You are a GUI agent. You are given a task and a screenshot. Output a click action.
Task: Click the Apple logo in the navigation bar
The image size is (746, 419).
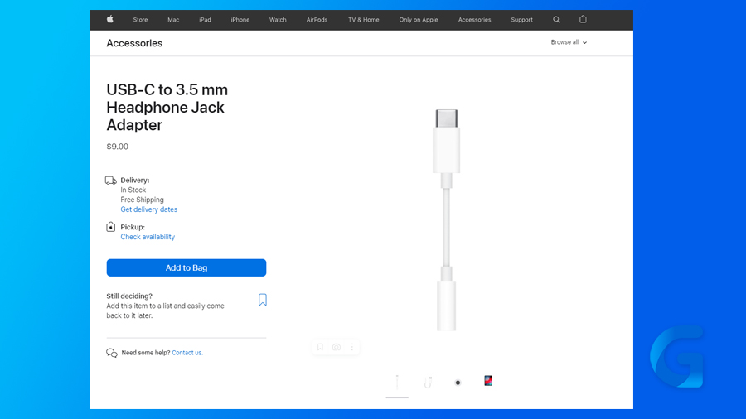pyautogui.click(x=110, y=20)
